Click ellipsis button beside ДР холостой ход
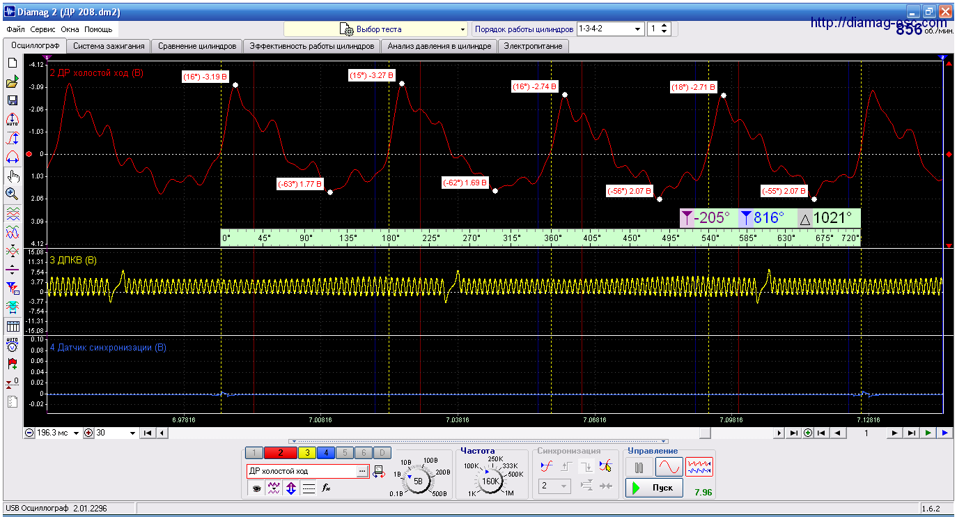The width and height of the screenshot is (957, 517). 361,471
